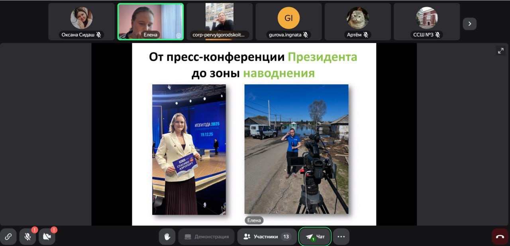Click the muted microphone icon on Артём's tile
This screenshot has width=510, height=246.
[367, 35]
